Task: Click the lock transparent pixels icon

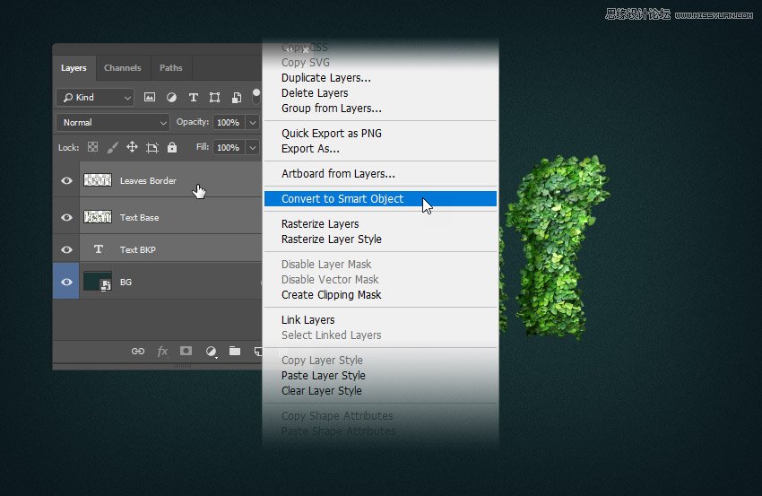Action: [x=92, y=147]
